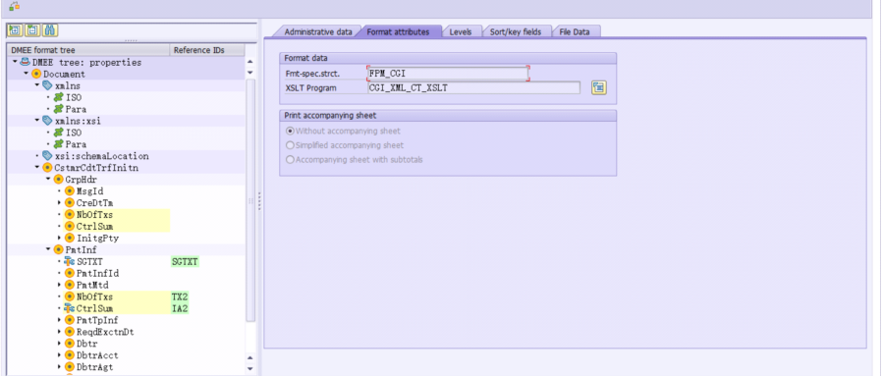Click the Reference IDs column header

pyautogui.click(x=207, y=50)
